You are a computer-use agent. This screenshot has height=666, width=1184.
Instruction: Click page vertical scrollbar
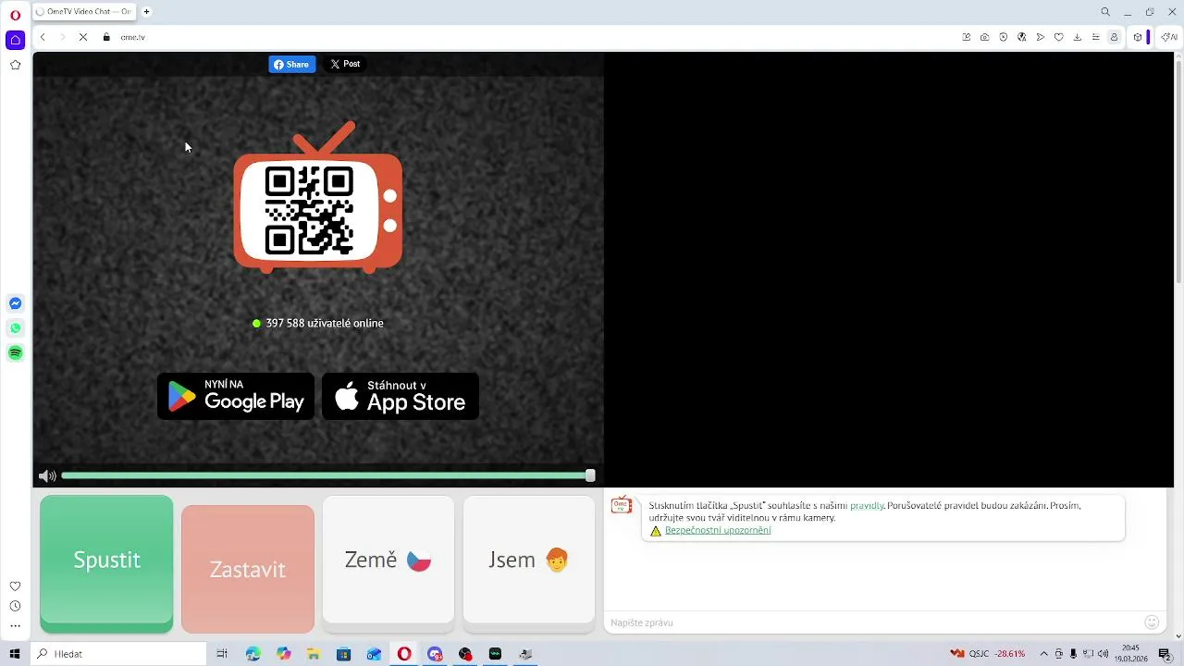[x=1178, y=171]
